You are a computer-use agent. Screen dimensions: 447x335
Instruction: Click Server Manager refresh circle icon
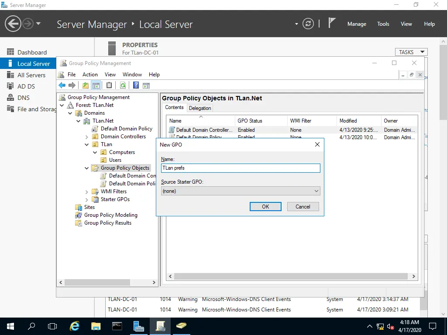(308, 24)
